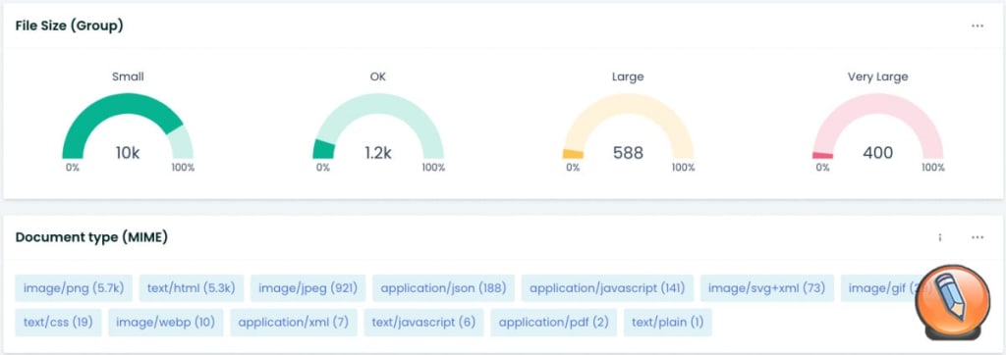
Task: Filter by application/json (188) tag
Action: pos(443,288)
